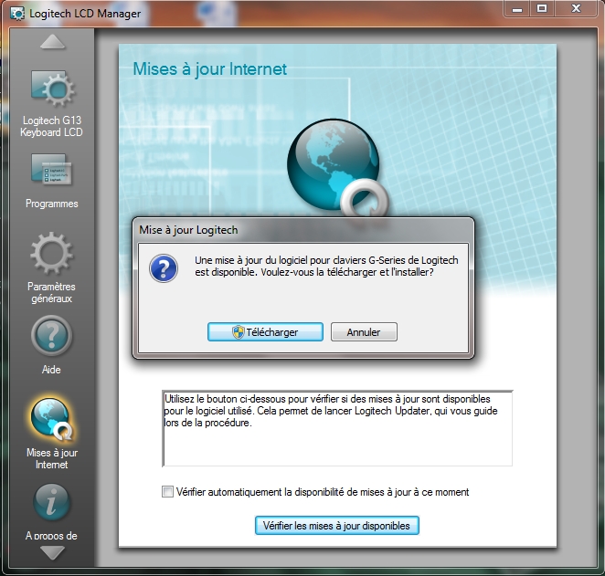The height and width of the screenshot is (576, 605).
Task: Close the Logitech LCD Manager window
Action: point(576,8)
